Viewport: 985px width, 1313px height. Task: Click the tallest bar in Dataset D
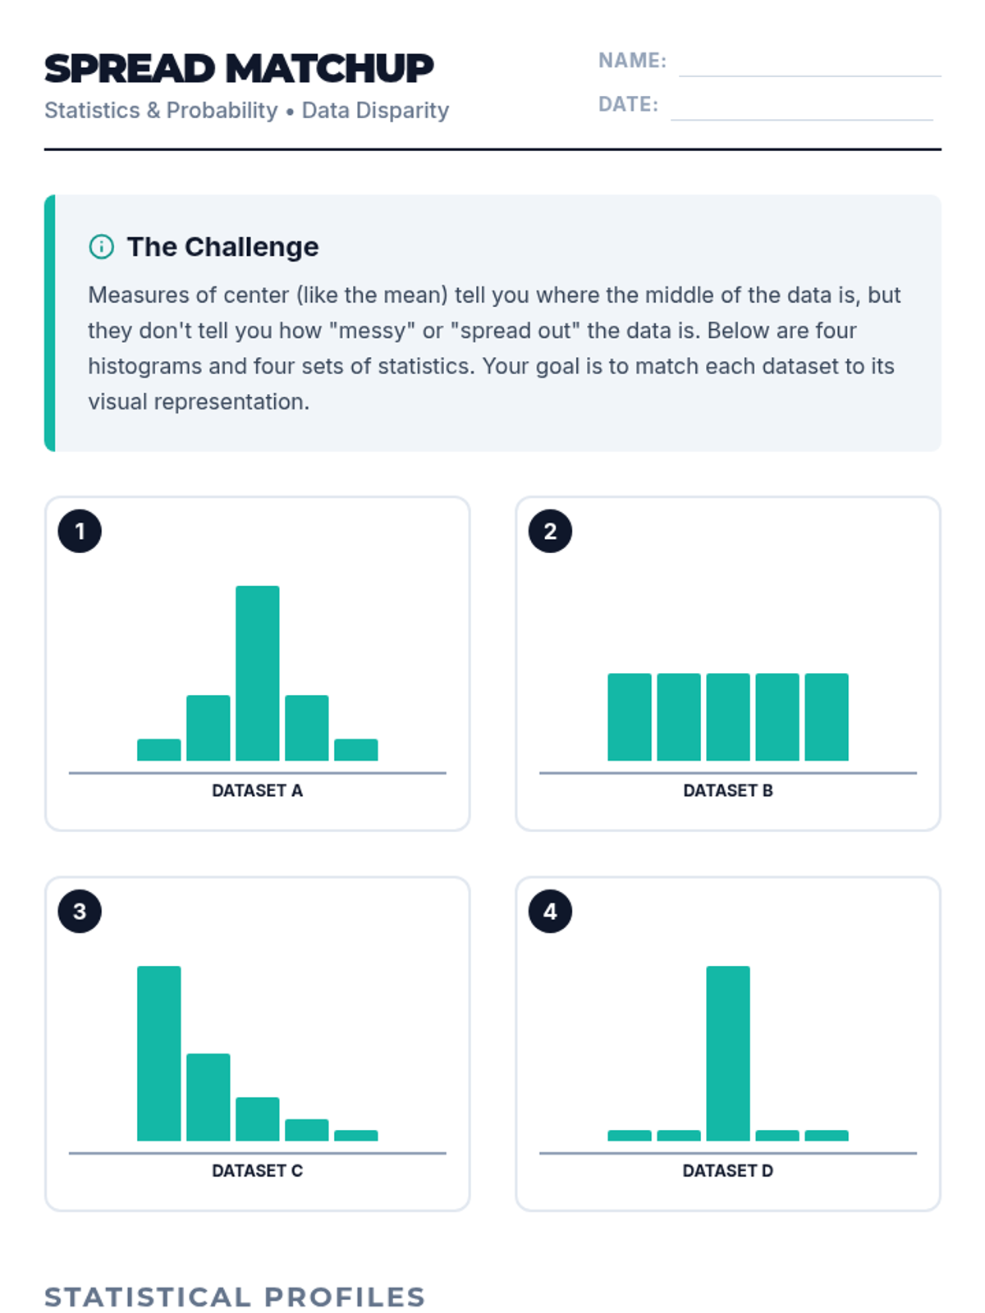(728, 1053)
